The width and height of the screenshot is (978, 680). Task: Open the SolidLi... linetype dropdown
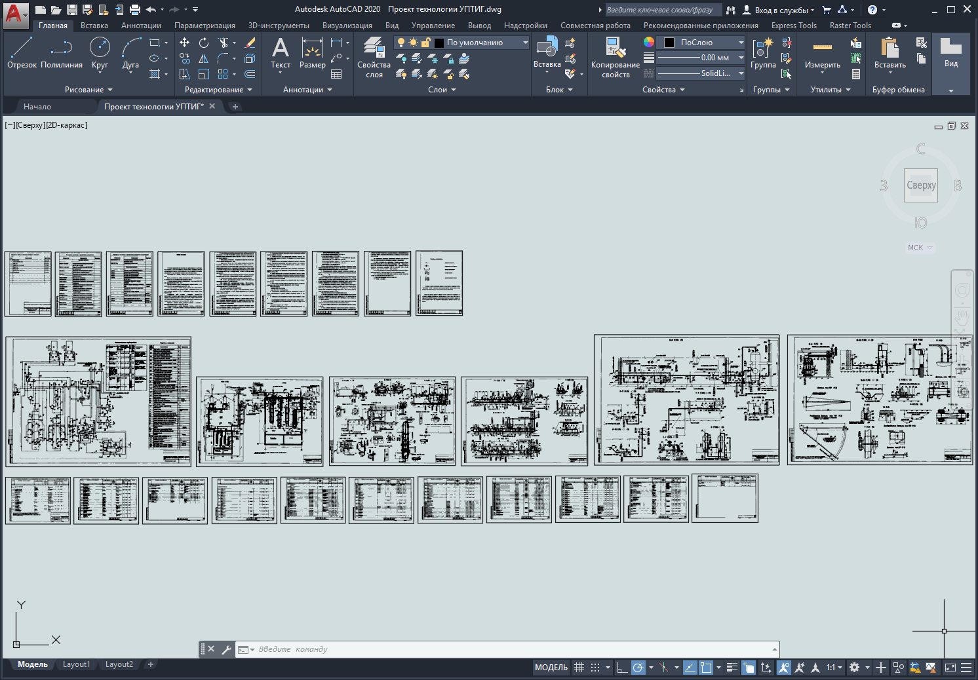[x=701, y=73]
